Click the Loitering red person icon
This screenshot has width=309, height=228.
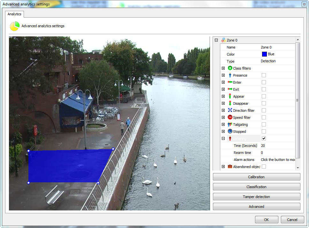pos(230,139)
